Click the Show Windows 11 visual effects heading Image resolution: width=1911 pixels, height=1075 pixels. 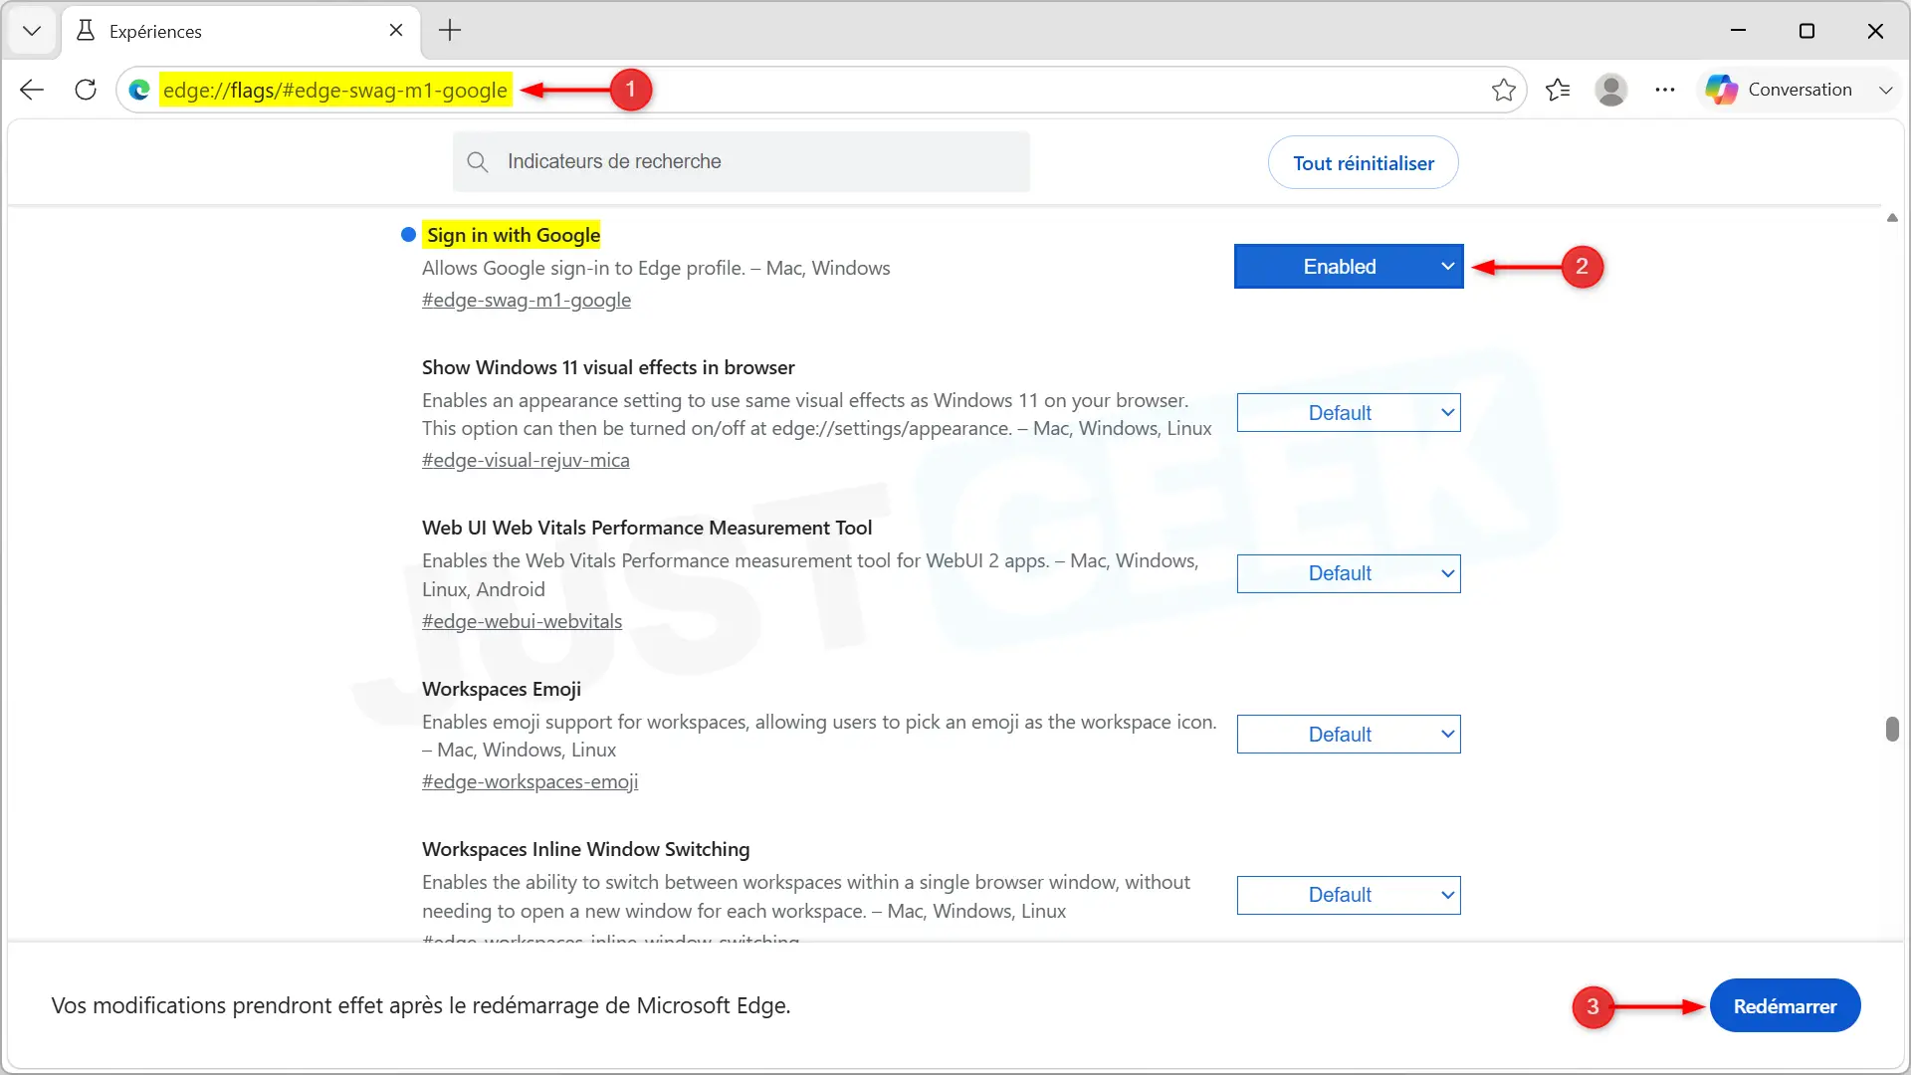(608, 367)
